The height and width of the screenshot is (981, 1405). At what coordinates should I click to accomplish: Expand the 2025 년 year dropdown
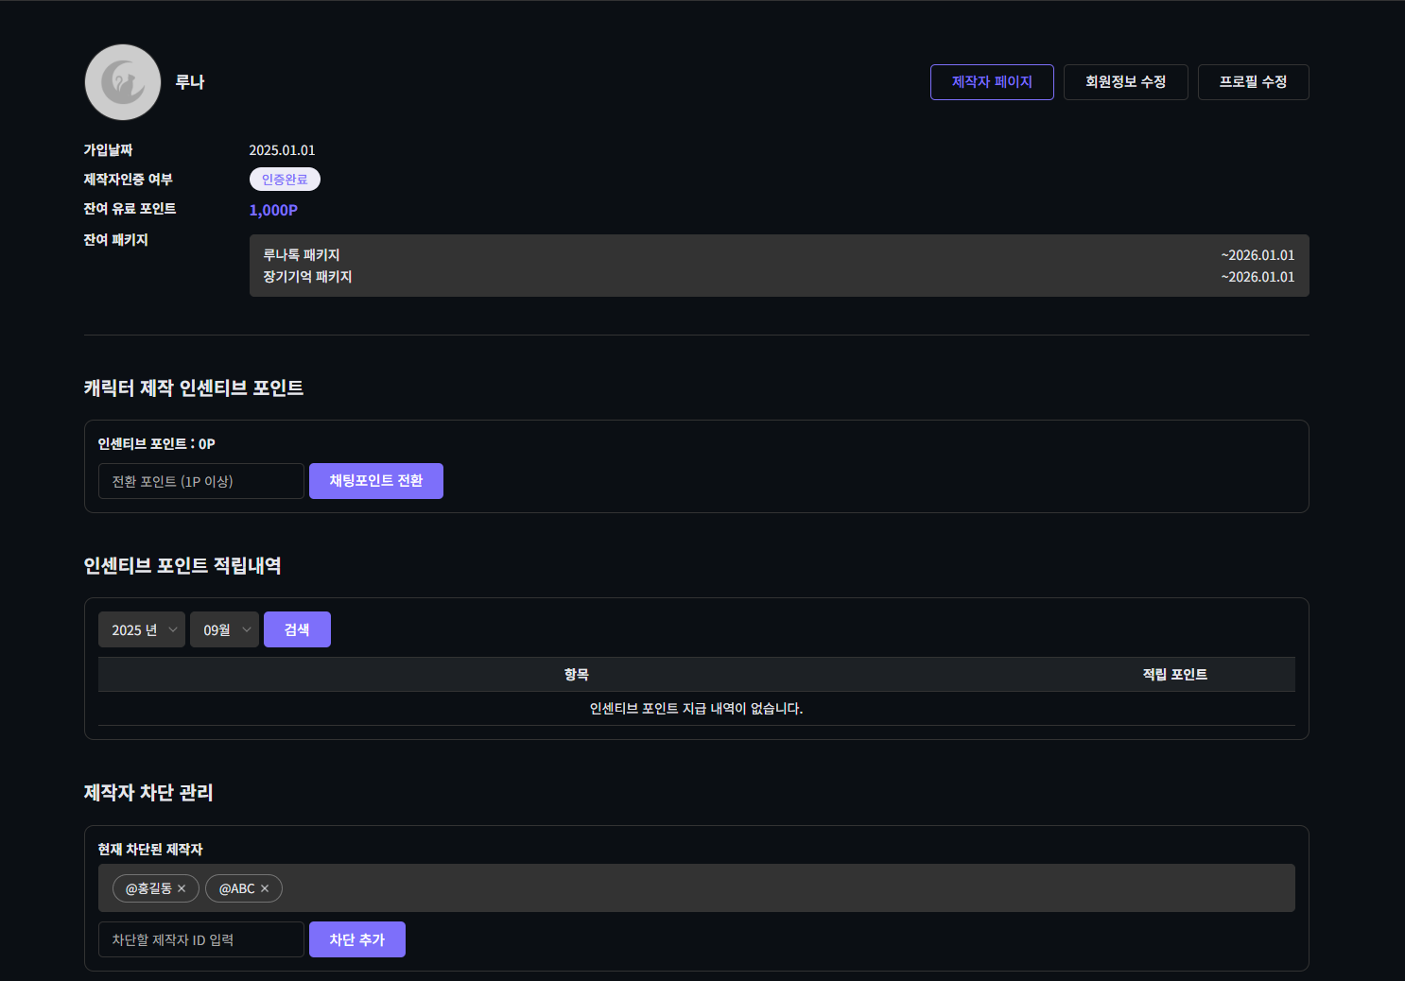tap(142, 629)
